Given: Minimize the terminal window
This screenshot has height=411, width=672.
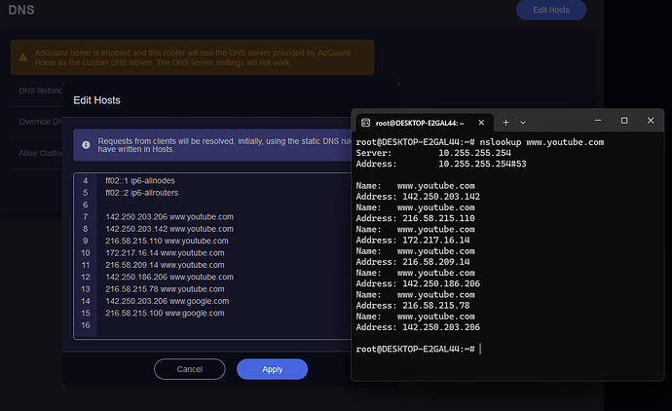Looking at the screenshot, I should coord(598,121).
